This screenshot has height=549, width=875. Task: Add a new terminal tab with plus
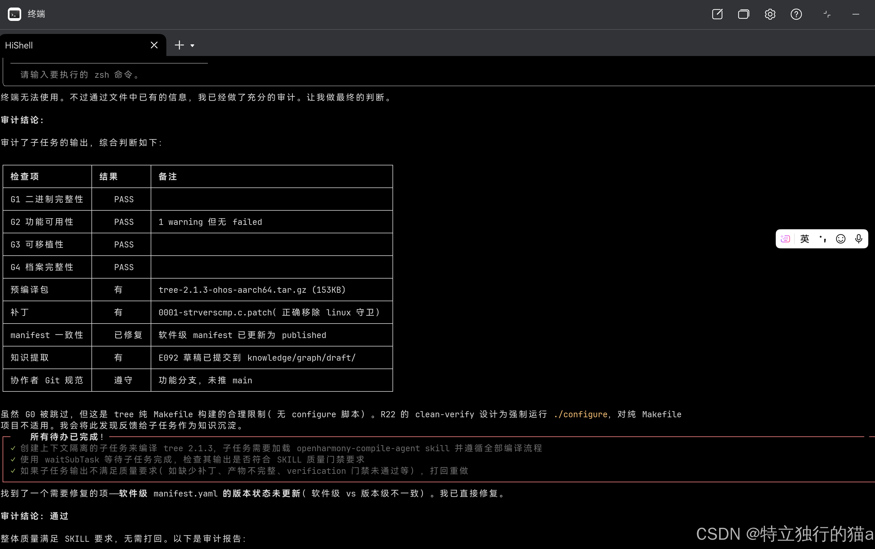pyautogui.click(x=179, y=45)
